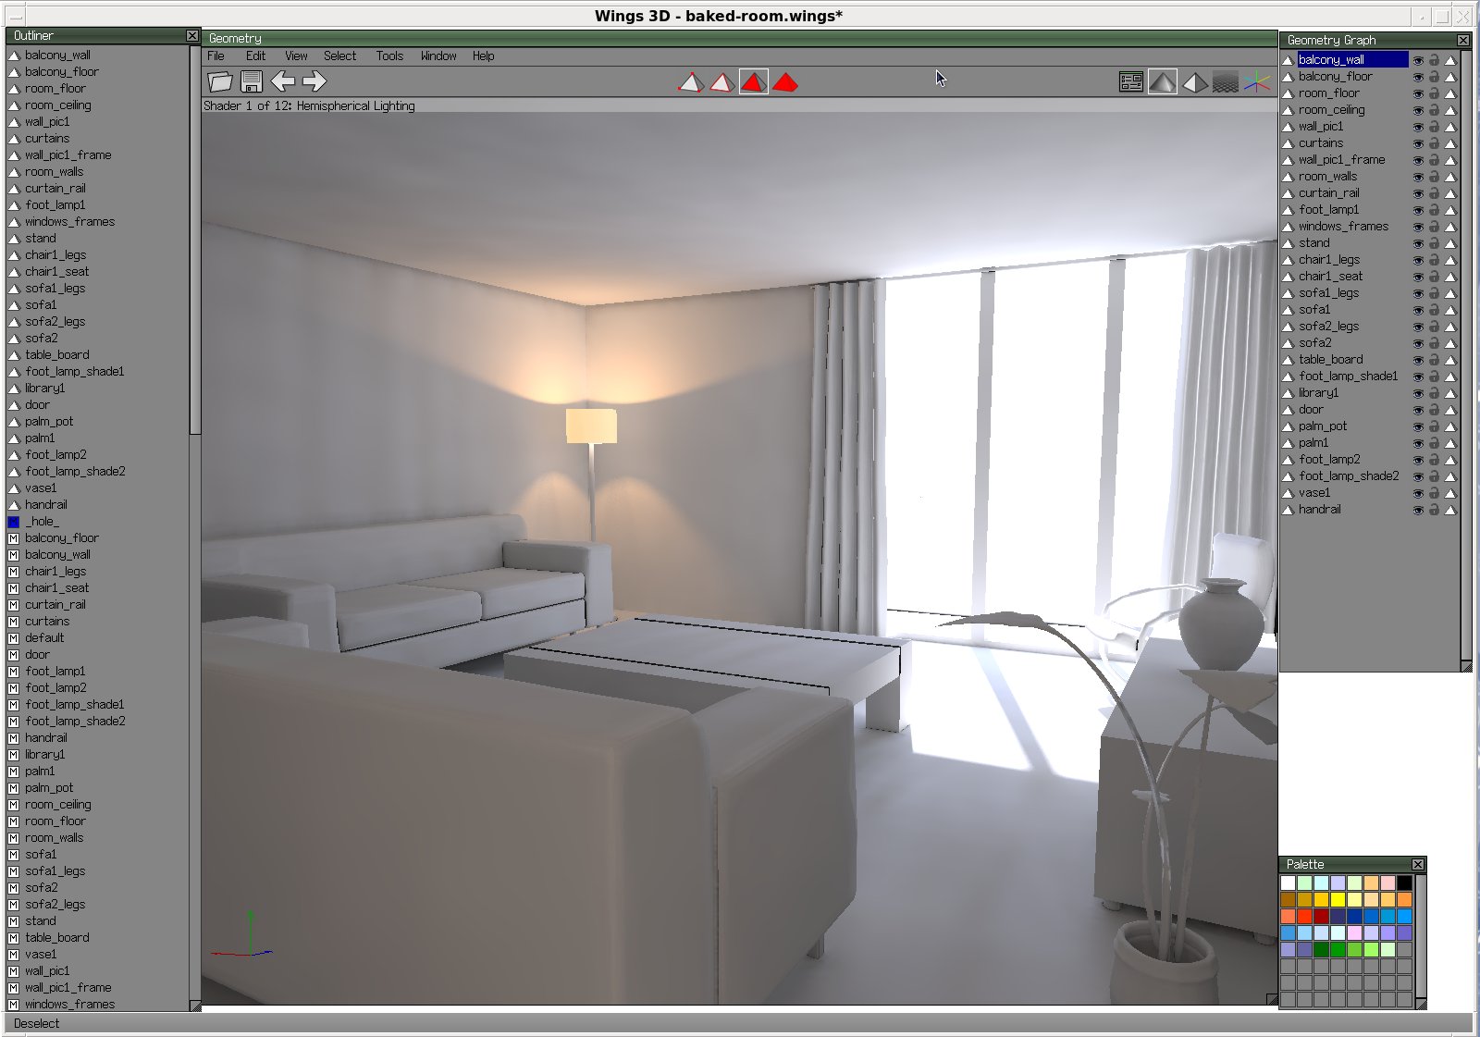Open the Tools menu

click(389, 56)
